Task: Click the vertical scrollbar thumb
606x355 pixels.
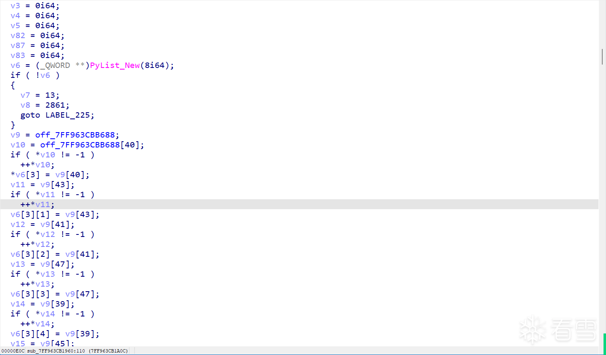Action: (602, 57)
